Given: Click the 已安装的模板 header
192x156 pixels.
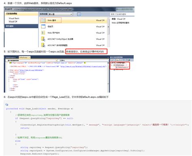Looking at the screenshot, I should point(21,14).
